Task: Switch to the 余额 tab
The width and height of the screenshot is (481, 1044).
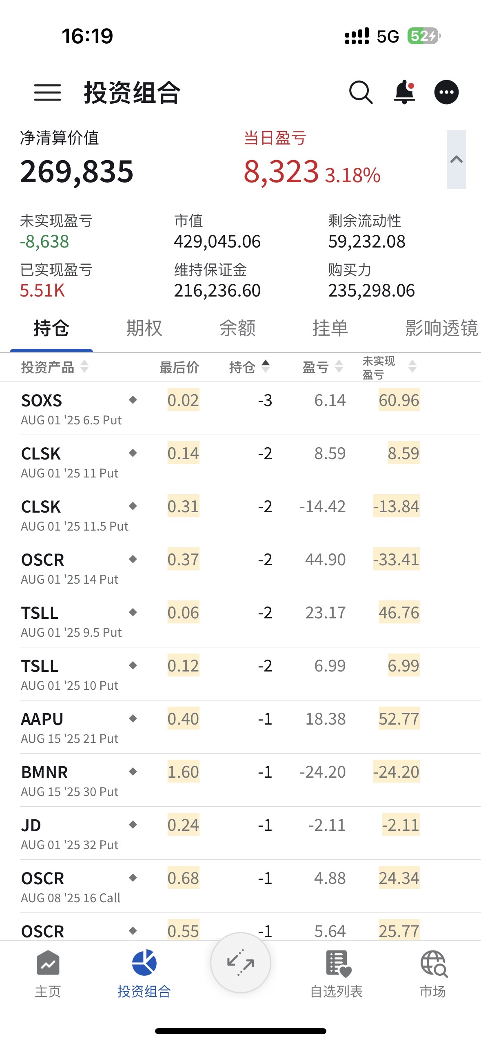Action: tap(237, 328)
